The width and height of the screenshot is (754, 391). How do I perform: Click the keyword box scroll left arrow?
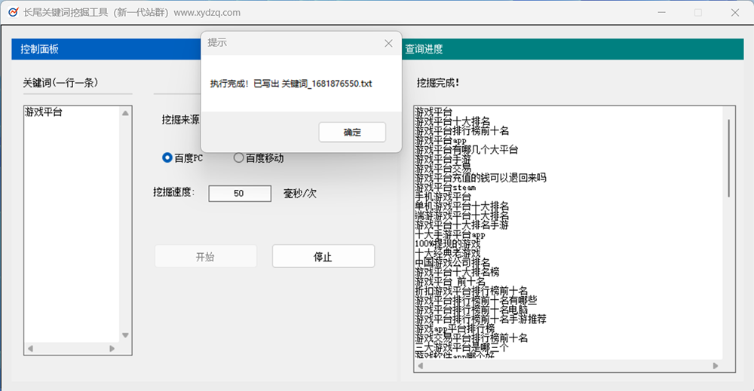(x=30, y=349)
